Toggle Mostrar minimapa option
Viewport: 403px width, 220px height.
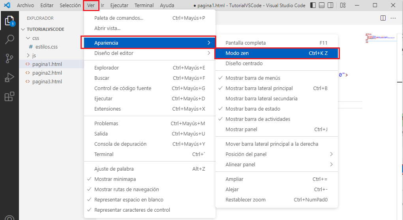150,179
